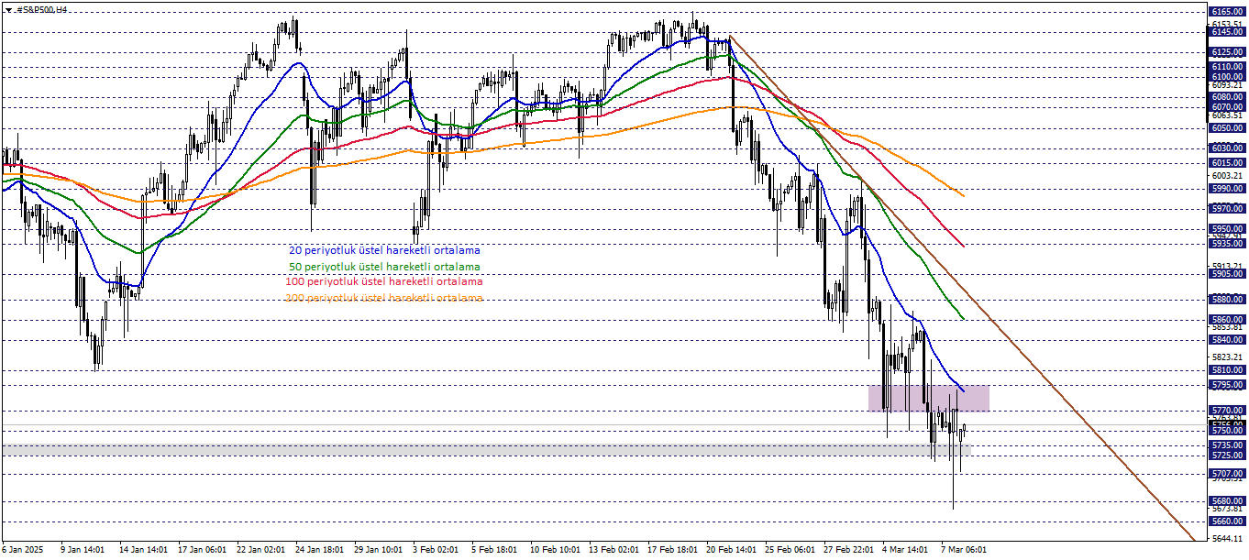Viewport: 1249px width, 560px height.
Task: Select the '50 periyotluk üstel hareketli ortalama' label
Action: [x=384, y=267]
